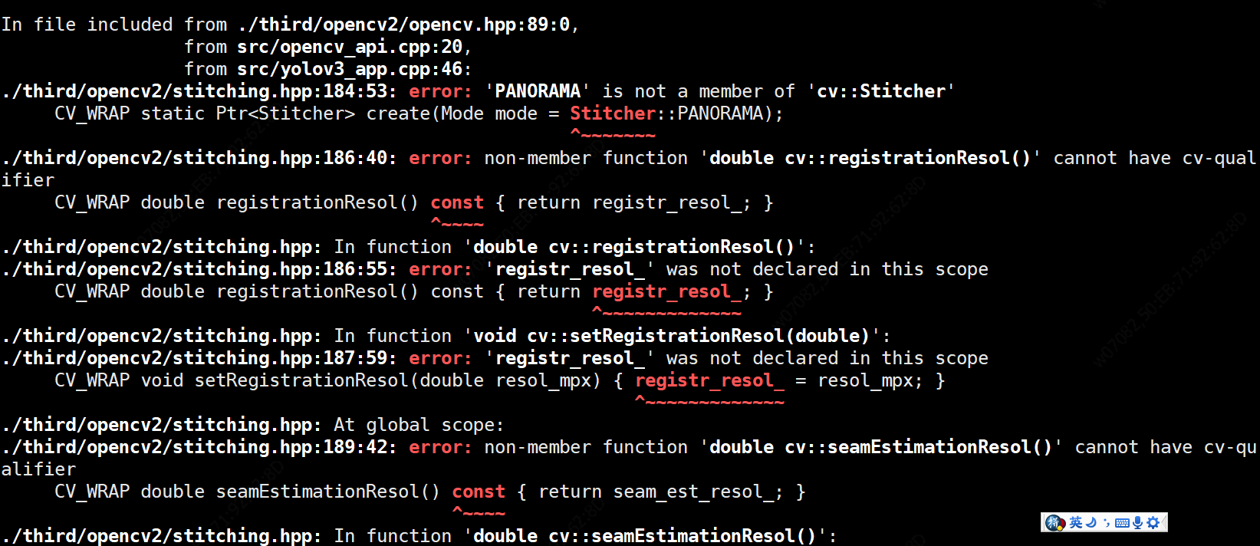Toggle the half-moon full/half-width icon
This screenshot has width=1260, height=546.
point(1091,522)
